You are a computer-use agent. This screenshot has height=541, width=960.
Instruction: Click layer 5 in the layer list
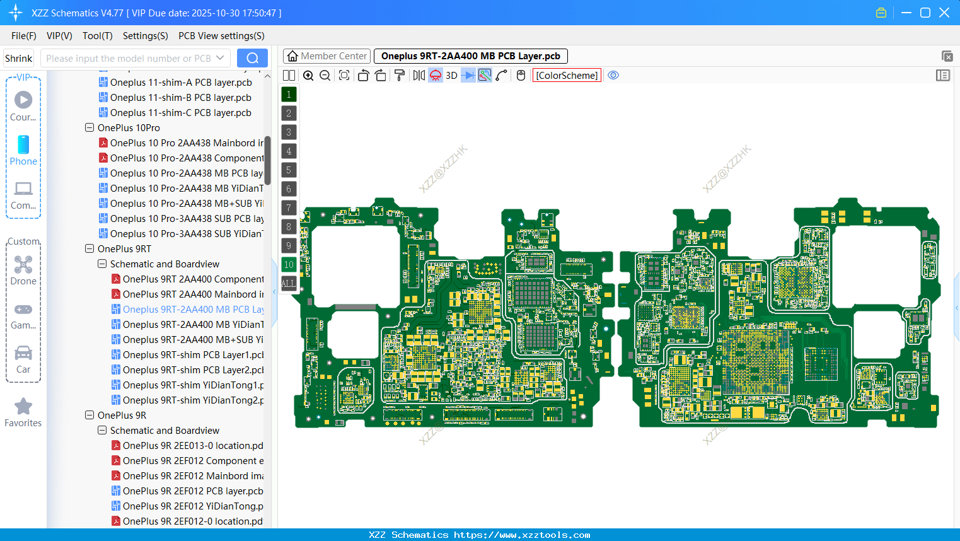(289, 170)
